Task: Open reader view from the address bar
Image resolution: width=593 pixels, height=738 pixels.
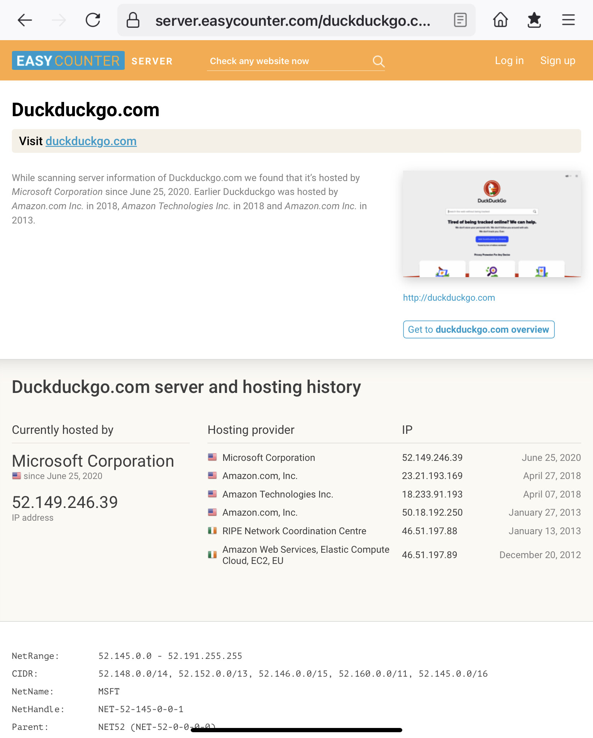Action: click(x=460, y=20)
